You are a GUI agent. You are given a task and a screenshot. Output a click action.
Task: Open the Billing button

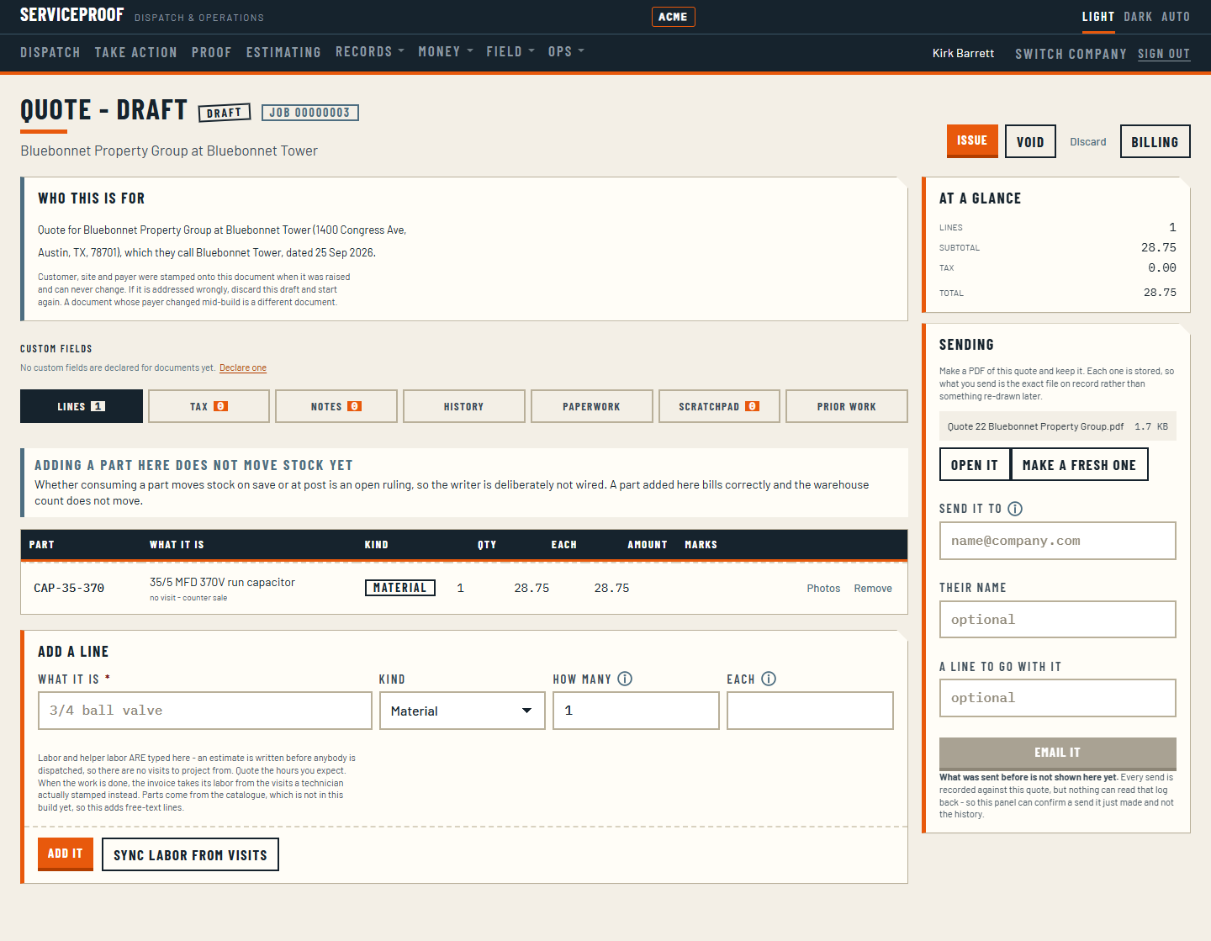1155,141
